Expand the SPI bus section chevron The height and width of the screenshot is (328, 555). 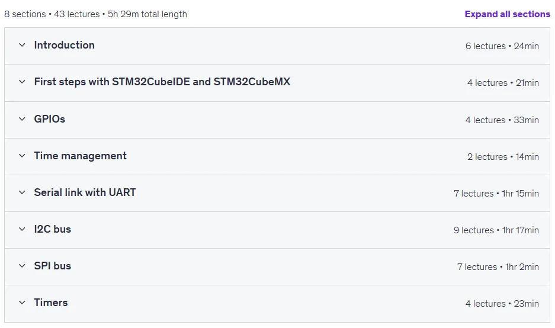click(22, 266)
